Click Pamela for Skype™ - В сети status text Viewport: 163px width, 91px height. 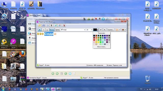click(x=38, y=78)
